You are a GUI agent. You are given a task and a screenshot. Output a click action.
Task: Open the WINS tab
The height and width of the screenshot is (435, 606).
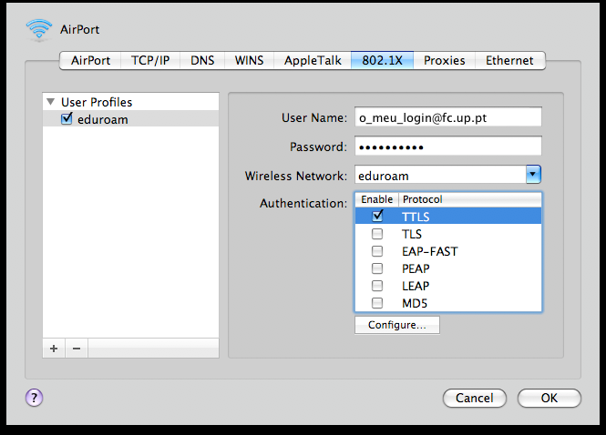(250, 61)
